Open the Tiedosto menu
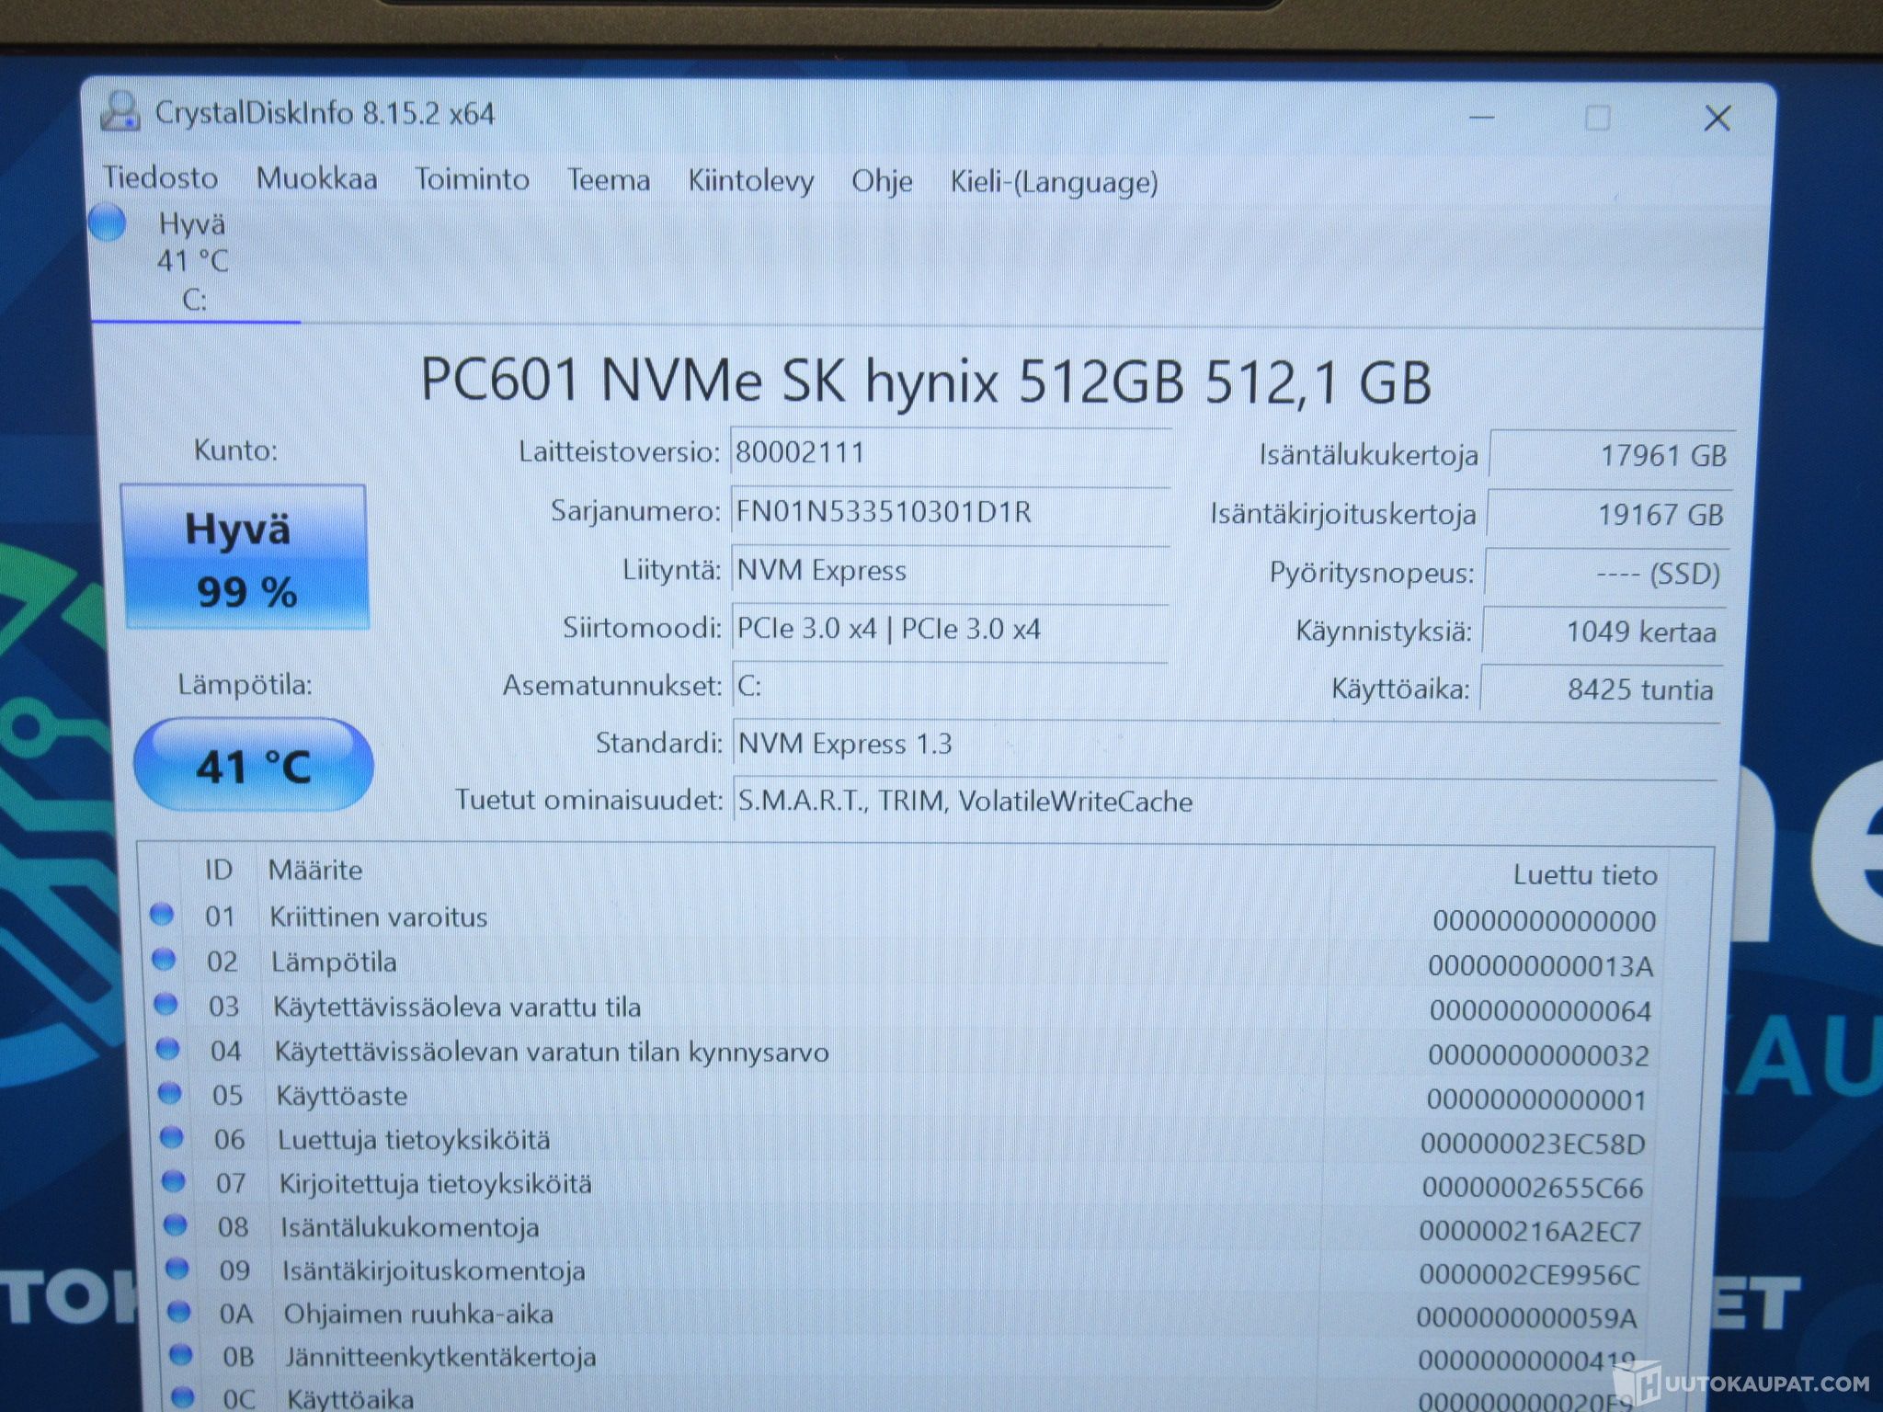The height and width of the screenshot is (1412, 1883). [160, 177]
